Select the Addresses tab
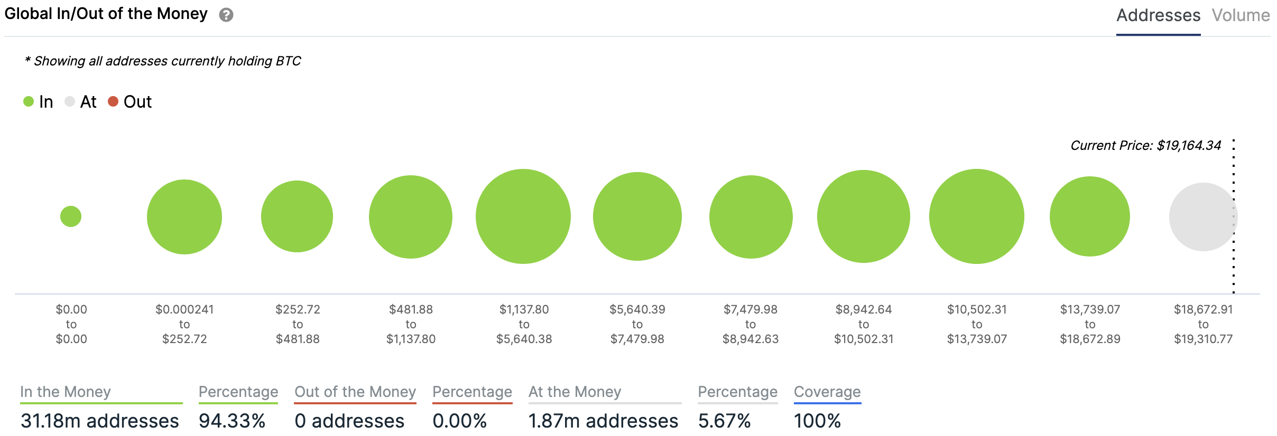Image resolution: width=1277 pixels, height=436 pixels. tap(1158, 16)
